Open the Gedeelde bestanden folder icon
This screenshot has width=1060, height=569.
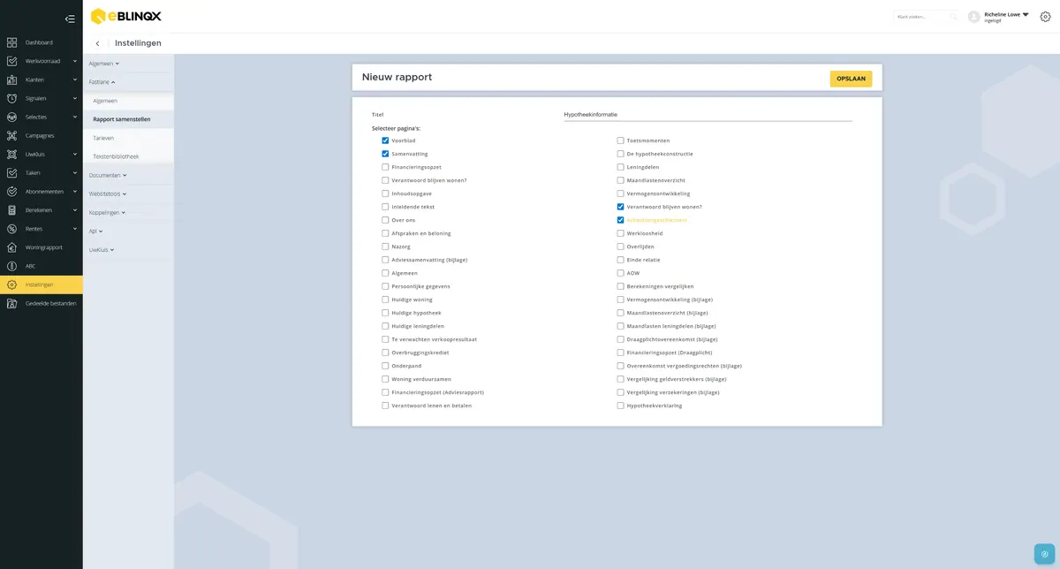(11, 303)
